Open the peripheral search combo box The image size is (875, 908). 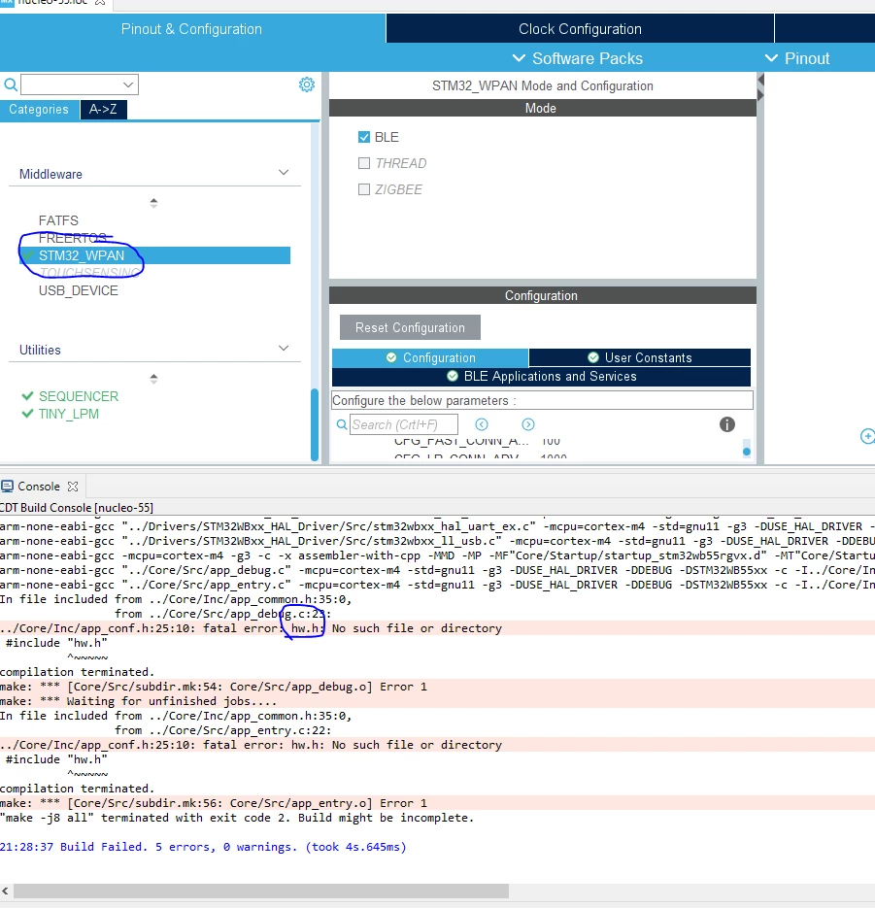pyautogui.click(x=80, y=84)
